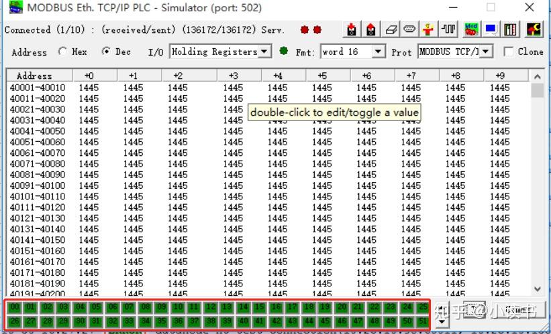This screenshot has width=551, height=334.
Task: Click the green status LED beside I/O dropdown
Action: [x=284, y=51]
